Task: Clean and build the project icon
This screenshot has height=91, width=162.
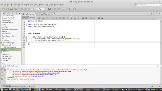Action: (x=59, y=9)
